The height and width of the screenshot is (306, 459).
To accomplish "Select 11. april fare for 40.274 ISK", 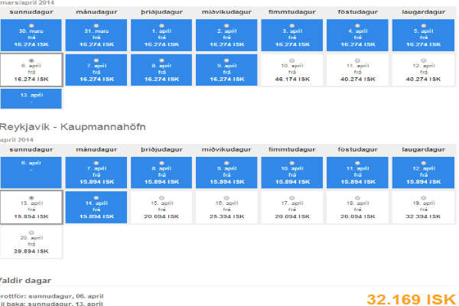I will [357, 60].
